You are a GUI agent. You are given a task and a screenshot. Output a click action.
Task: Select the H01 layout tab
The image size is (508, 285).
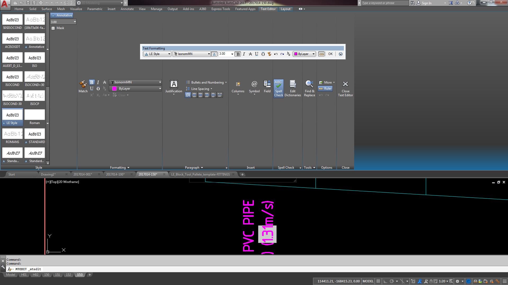tap(24, 275)
